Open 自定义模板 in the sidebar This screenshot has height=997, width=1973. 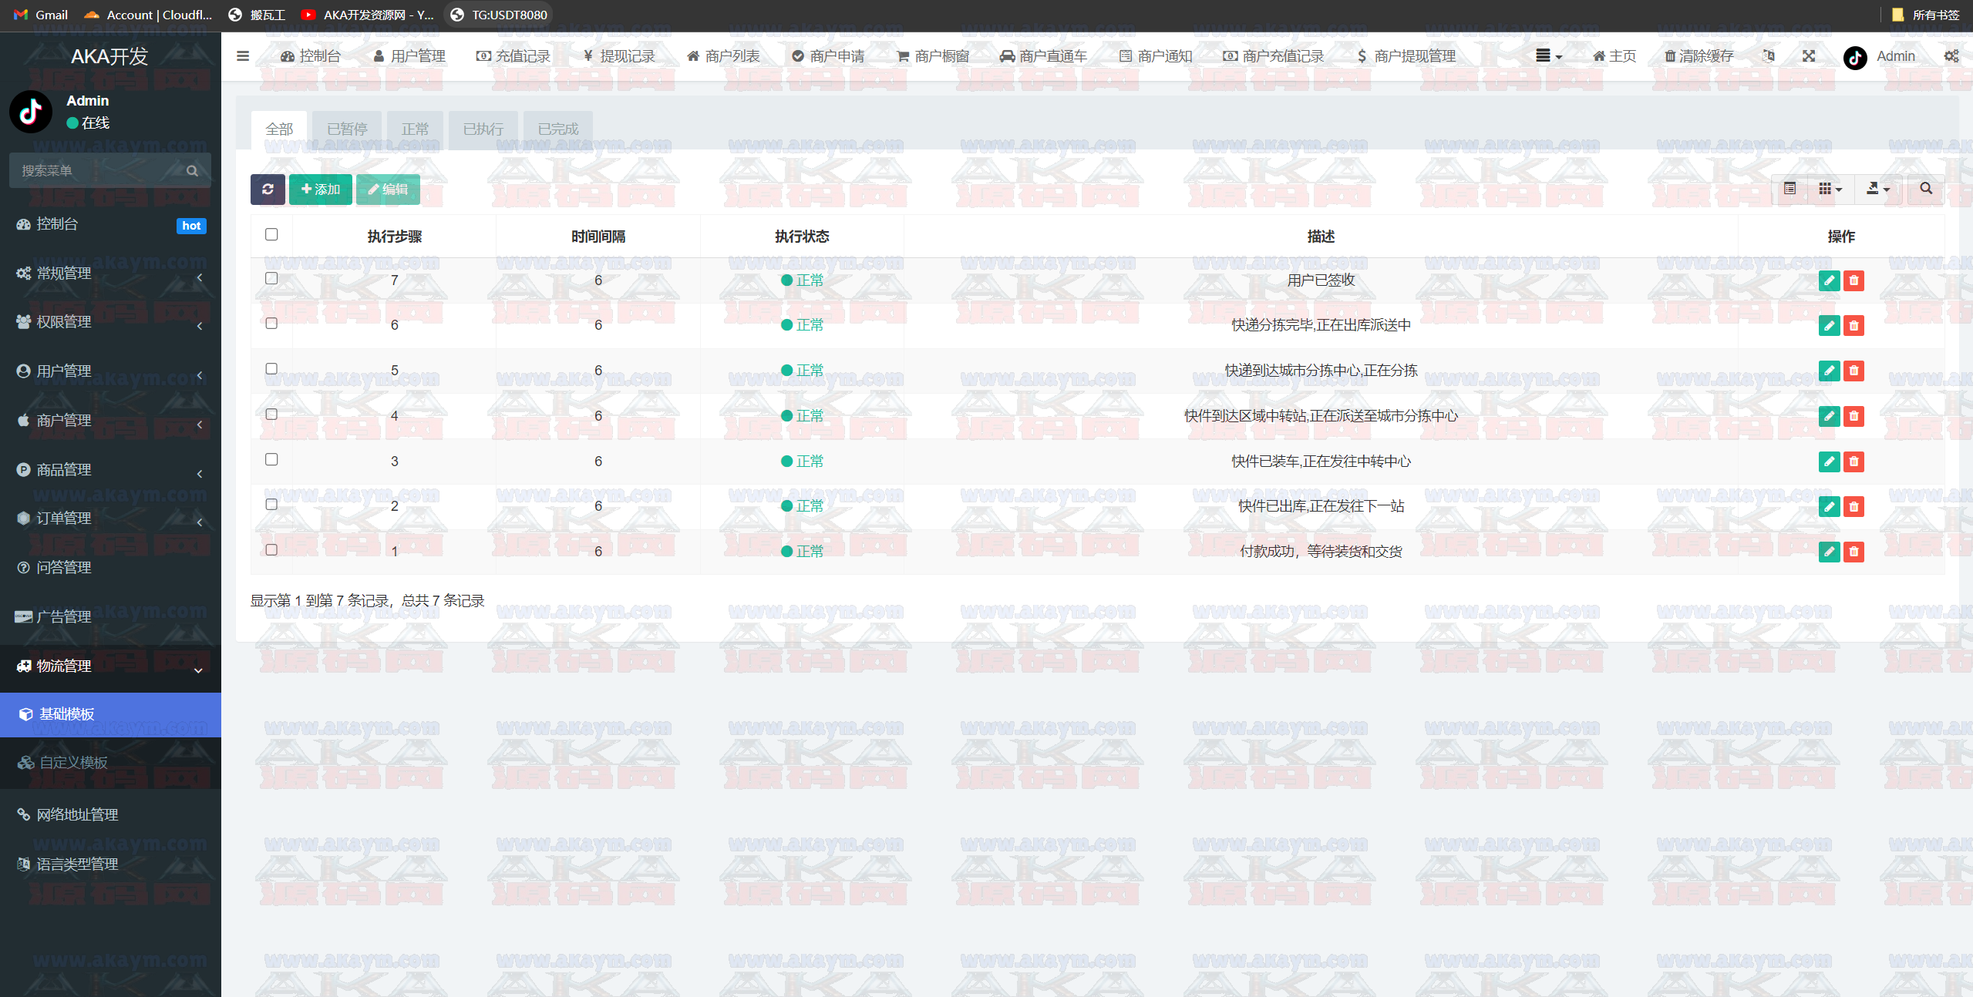(x=73, y=762)
